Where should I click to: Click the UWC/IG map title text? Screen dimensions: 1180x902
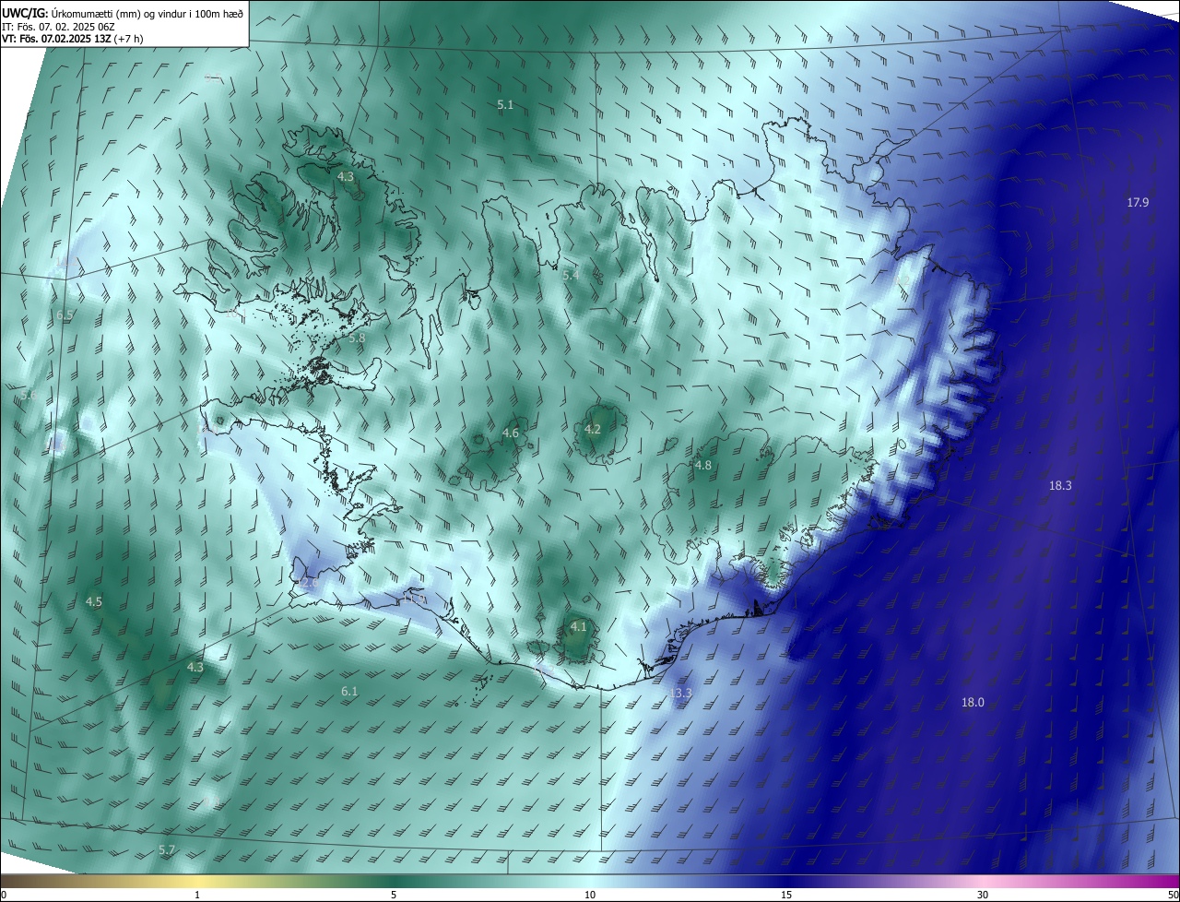pyautogui.click(x=122, y=13)
